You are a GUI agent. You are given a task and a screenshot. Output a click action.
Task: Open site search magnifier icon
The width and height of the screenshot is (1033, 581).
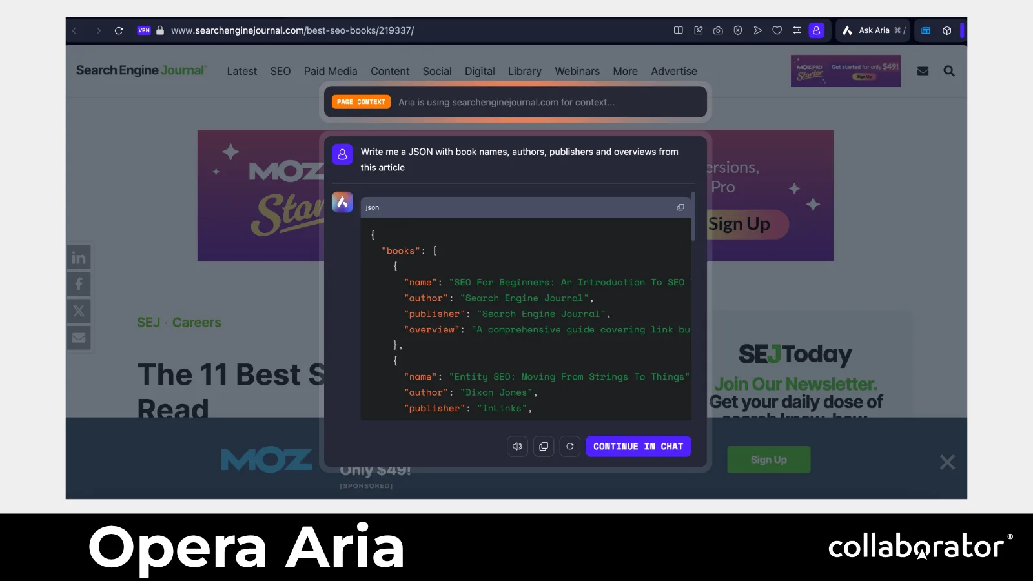pos(949,71)
